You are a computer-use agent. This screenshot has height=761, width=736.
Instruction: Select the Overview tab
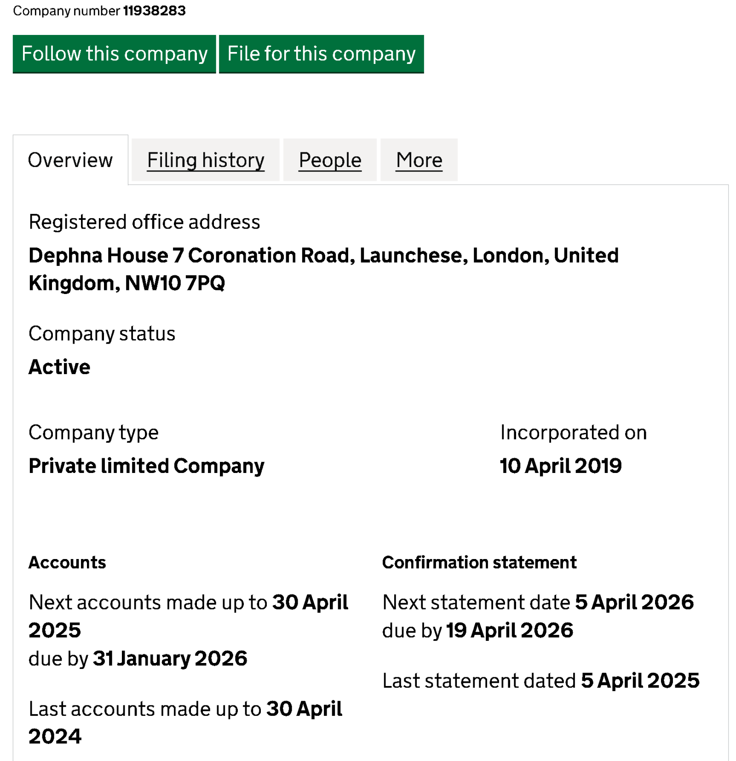pos(70,160)
